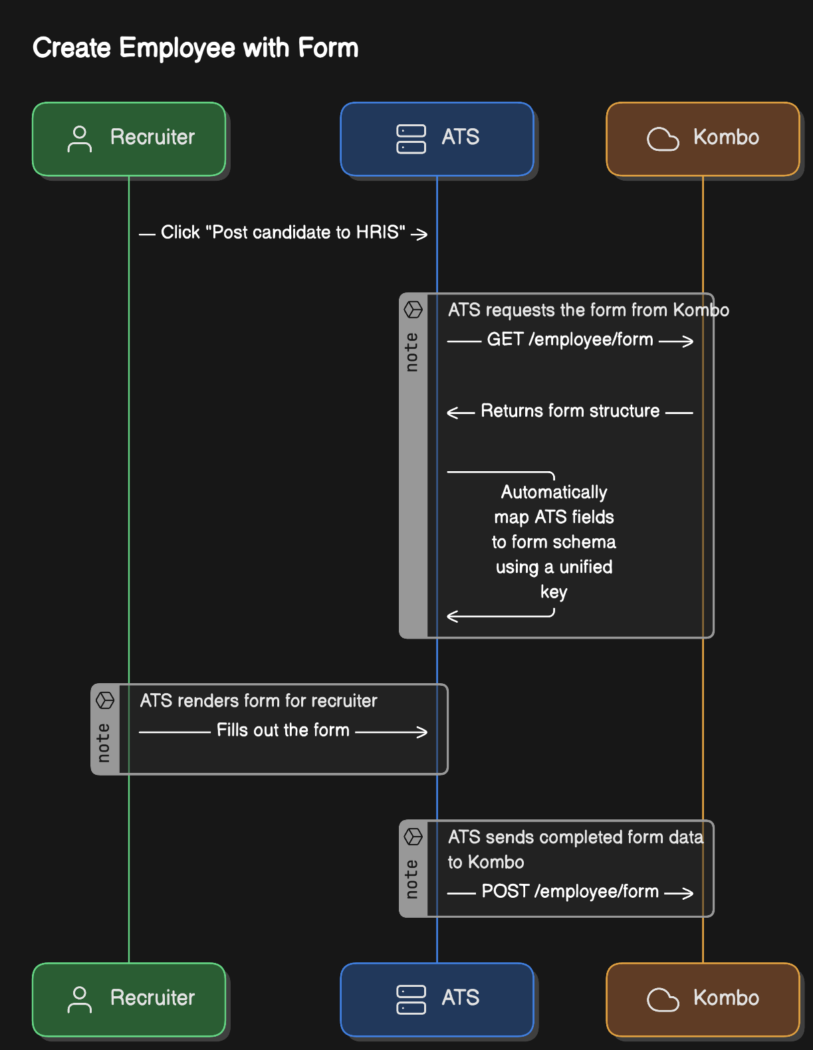Click note icon of 'ATS requests the form' note

pos(413,310)
